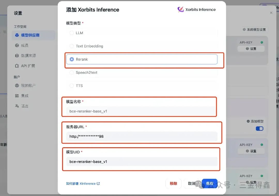Click 设置 under the second API-KEY card
This screenshot has width=279, height=196.
(x=251, y=151)
